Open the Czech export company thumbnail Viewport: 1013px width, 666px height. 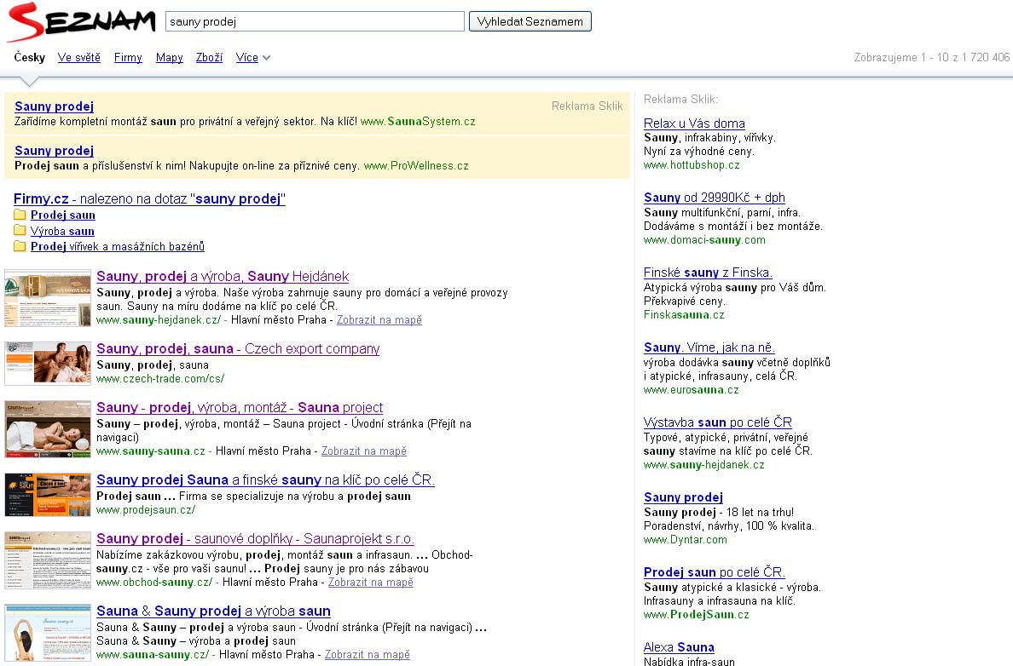[48, 364]
